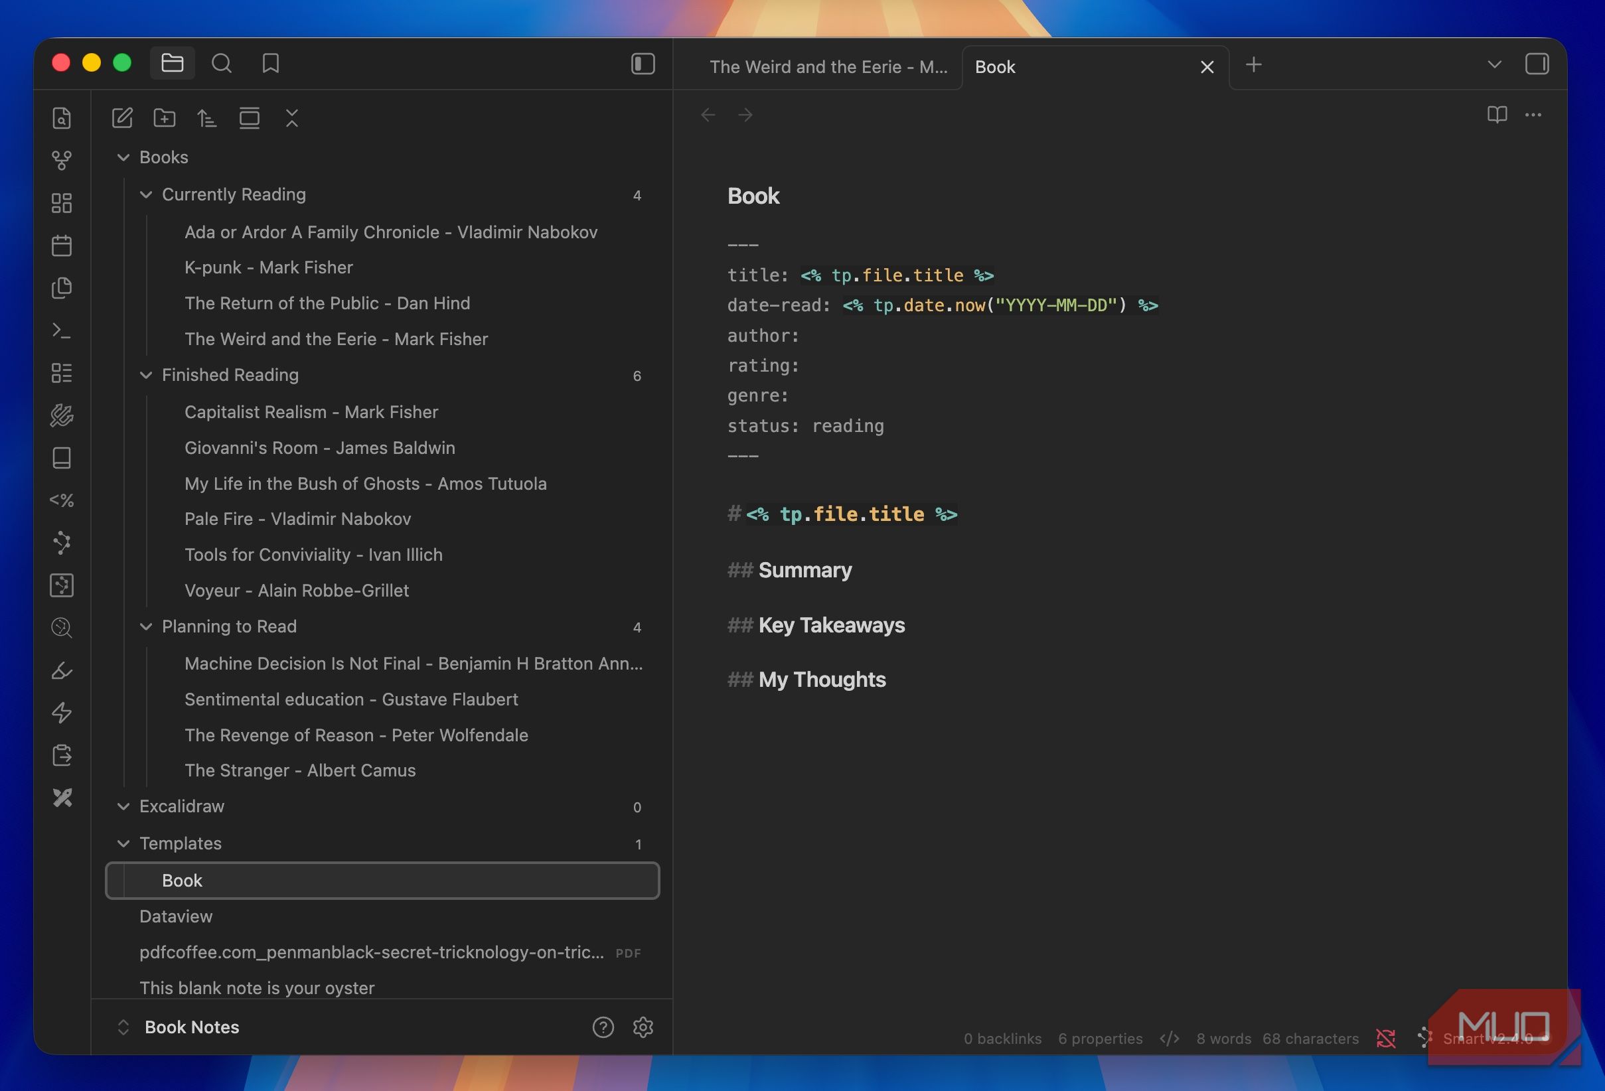Open today's daily note calendar icon
The image size is (1605, 1091).
click(62, 246)
